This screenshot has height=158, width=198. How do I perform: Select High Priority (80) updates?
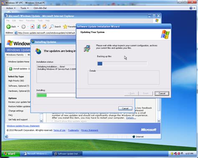tap(16, 81)
